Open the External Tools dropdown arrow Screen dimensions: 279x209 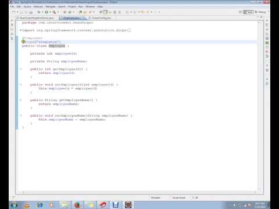click(x=58, y=12)
